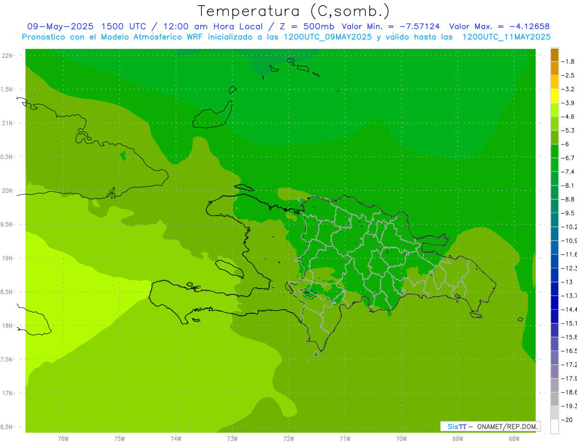Click the '-7.4' legend value
The height and width of the screenshot is (445, 577).
pos(568,172)
